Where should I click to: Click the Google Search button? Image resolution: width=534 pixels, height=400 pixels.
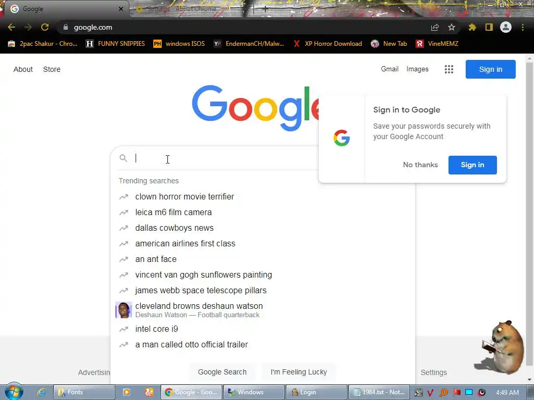click(x=222, y=372)
